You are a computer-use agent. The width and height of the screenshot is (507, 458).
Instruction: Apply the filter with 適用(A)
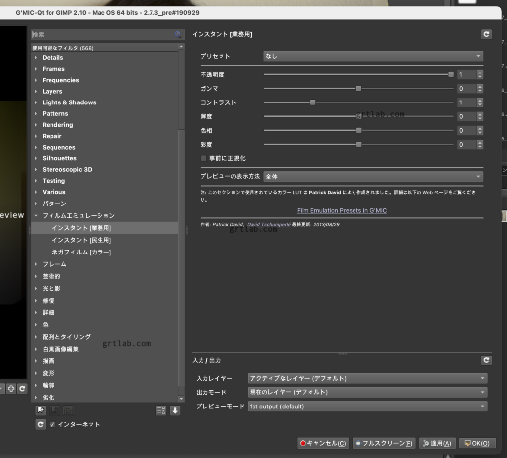pos(437,443)
